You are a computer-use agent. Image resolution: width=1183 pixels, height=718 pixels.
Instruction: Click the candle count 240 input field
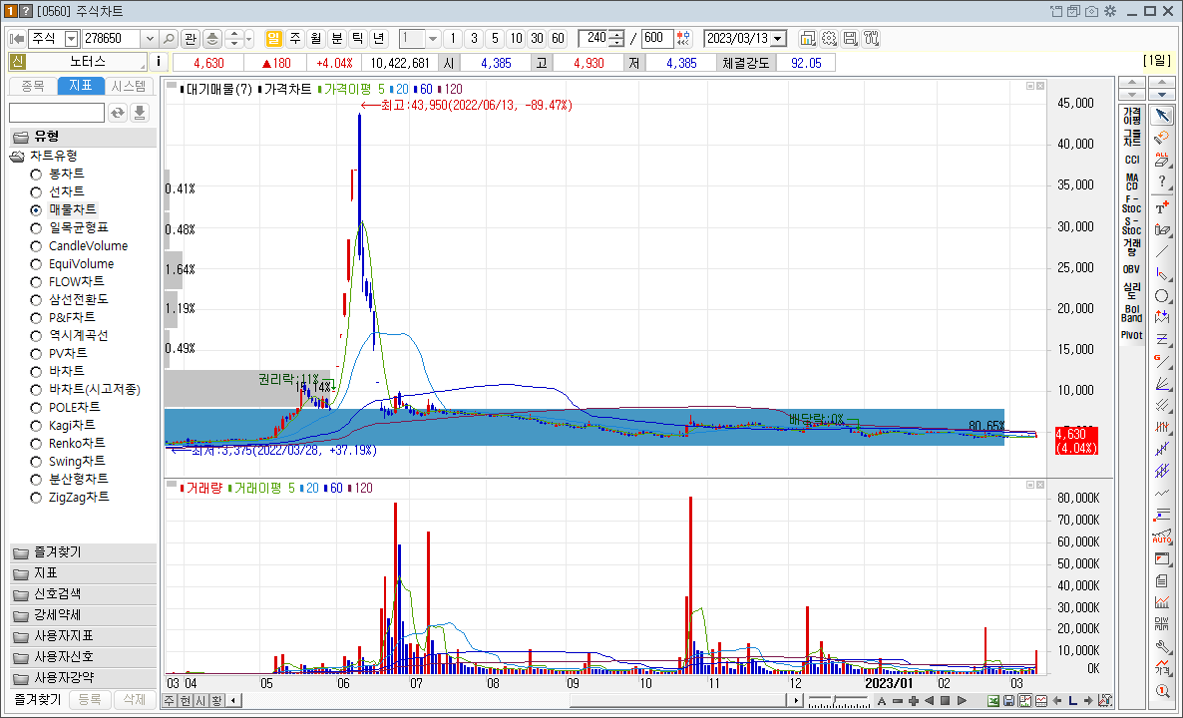[593, 39]
